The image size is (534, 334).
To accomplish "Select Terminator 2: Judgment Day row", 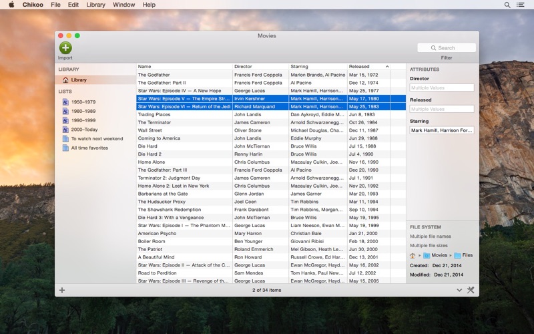I will point(271,178).
